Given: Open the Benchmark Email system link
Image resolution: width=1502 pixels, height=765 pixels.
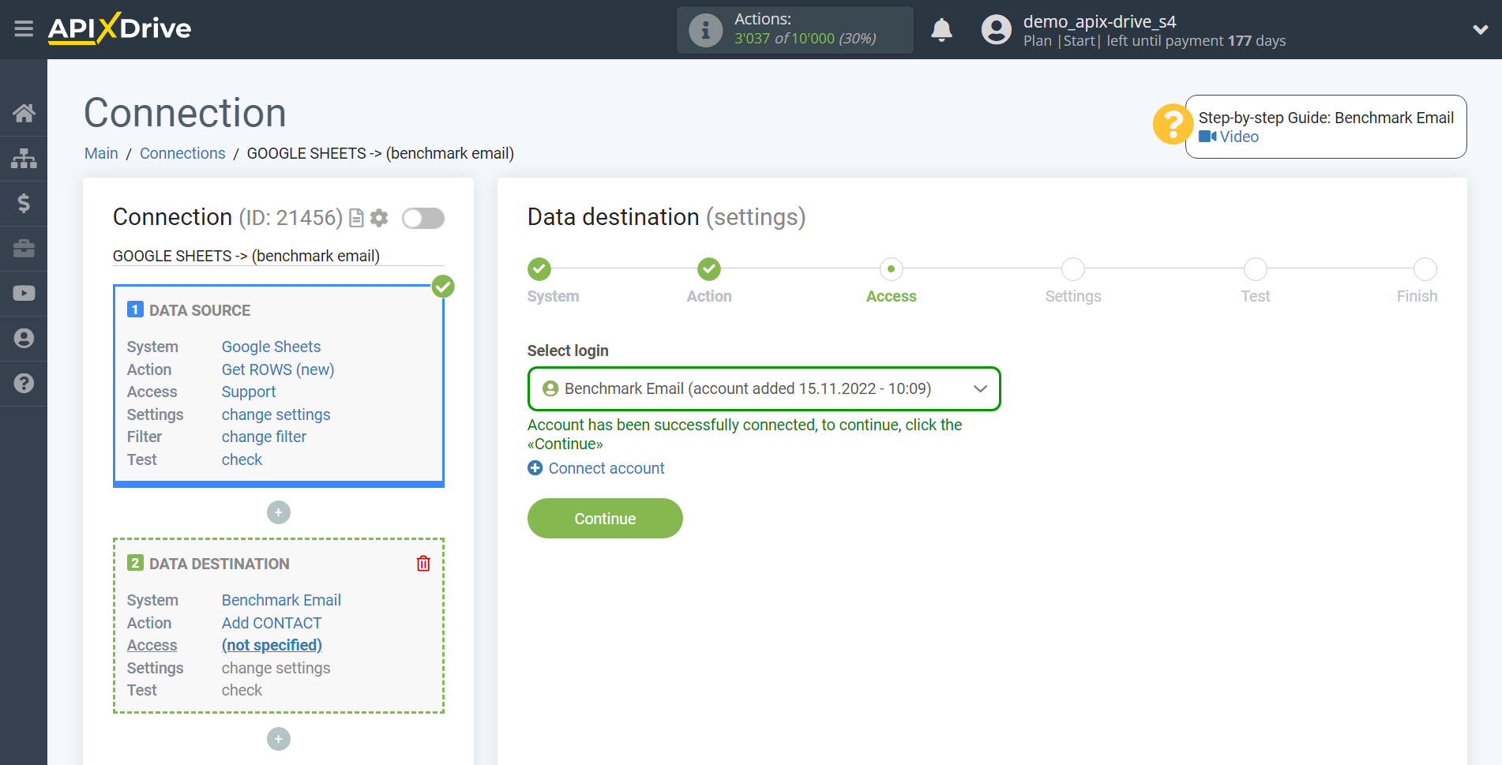Looking at the screenshot, I should (281, 600).
